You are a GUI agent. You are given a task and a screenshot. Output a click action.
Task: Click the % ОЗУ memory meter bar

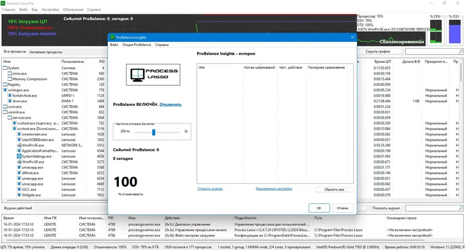pos(455,31)
